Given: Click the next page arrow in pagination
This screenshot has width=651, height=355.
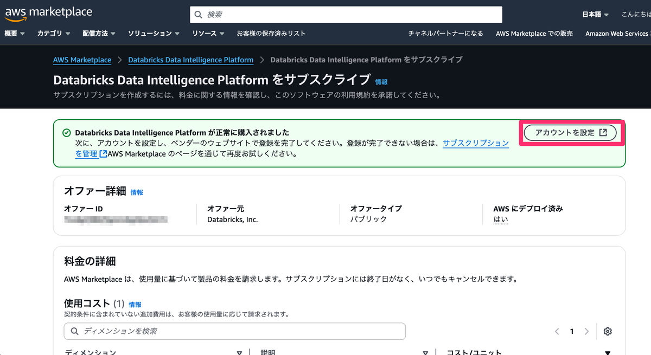Looking at the screenshot, I should (x=586, y=332).
